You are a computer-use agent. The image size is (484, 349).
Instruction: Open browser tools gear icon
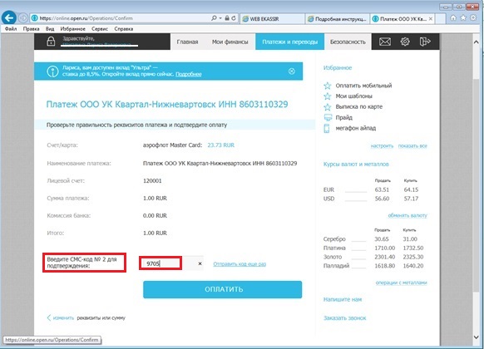click(x=473, y=18)
